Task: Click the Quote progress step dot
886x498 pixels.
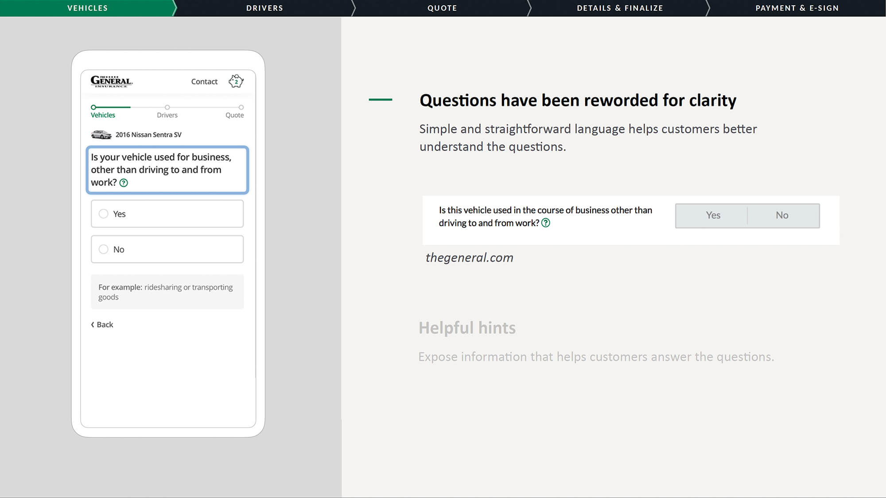Action: coord(241,107)
